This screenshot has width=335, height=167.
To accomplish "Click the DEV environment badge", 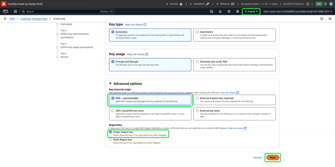I will click(x=319, y=4).
